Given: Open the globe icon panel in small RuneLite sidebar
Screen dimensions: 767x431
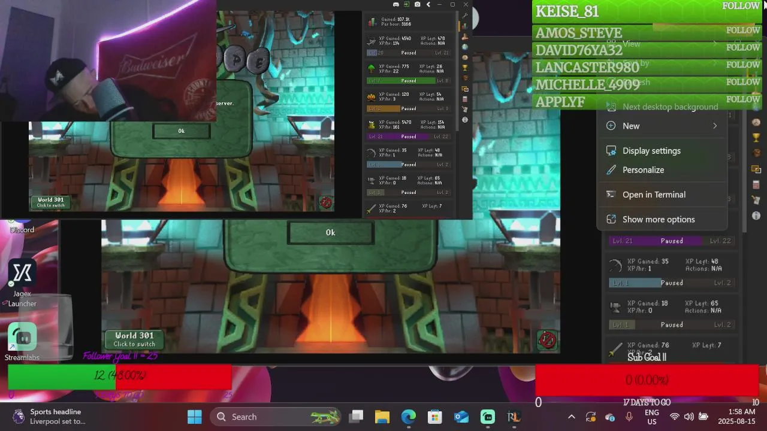Looking at the screenshot, I should (x=465, y=47).
